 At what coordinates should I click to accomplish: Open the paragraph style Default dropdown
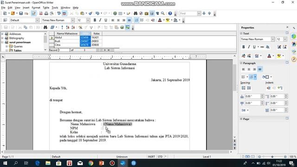[37, 20]
